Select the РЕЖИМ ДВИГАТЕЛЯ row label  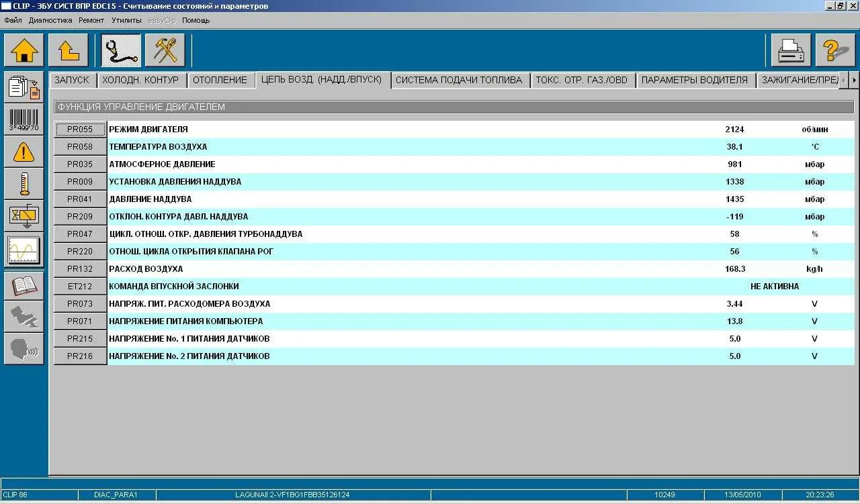tap(148, 130)
